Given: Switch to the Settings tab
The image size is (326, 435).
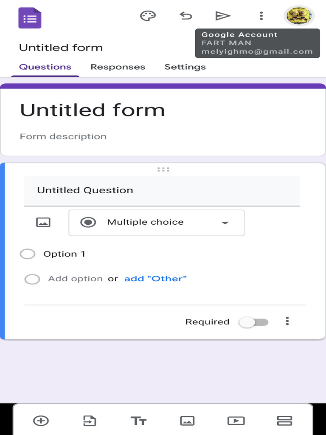Looking at the screenshot, I should 185,67.
